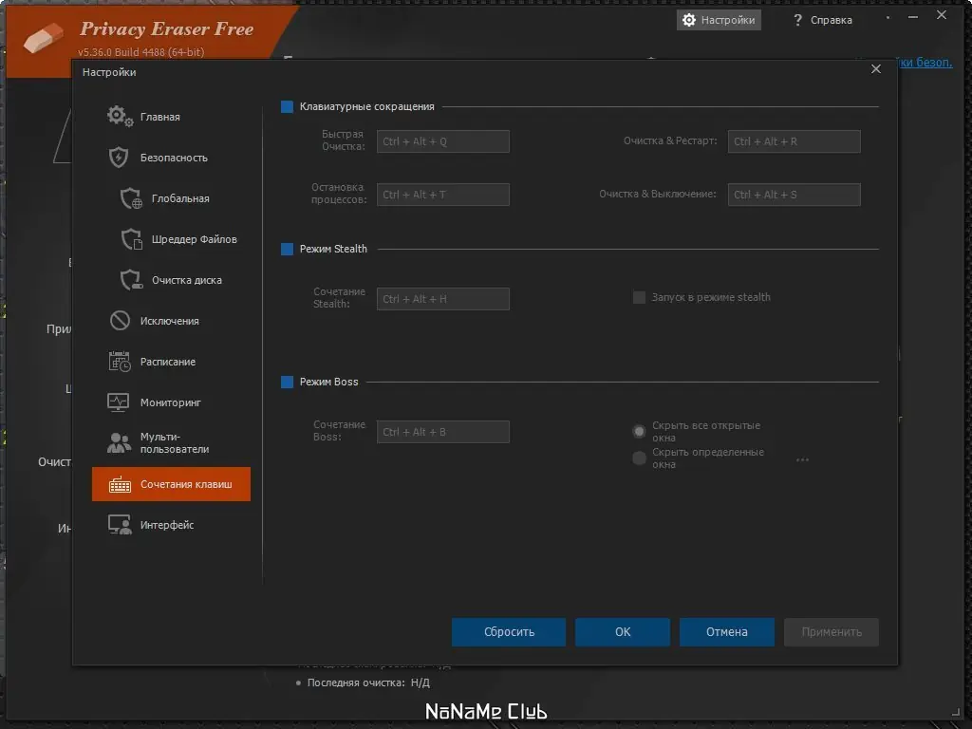The height and width of the screenshot is (729, 972).
Task: Click the keyboard icon beside Сочетания клавиш
Action: point(121,484)
